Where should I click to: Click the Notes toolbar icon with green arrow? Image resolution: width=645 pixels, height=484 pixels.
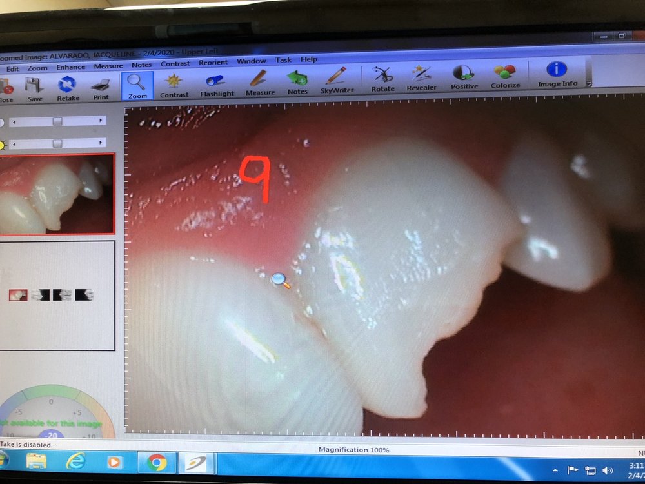coord(297,83)
